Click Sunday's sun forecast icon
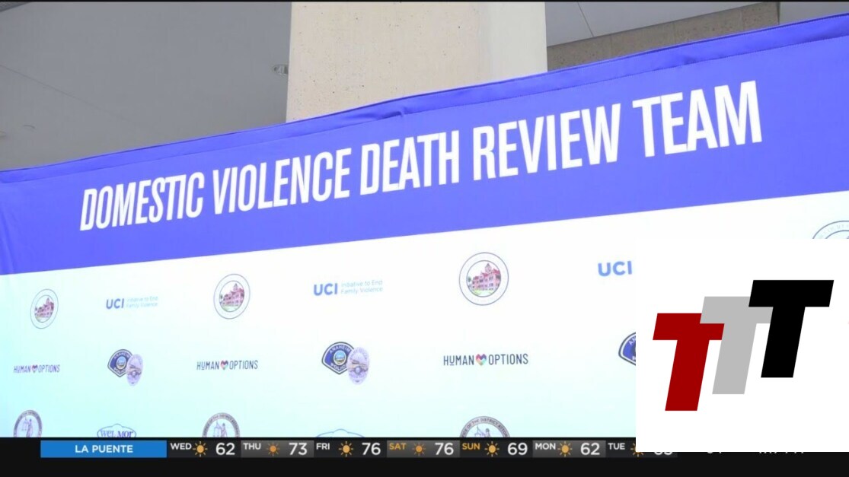The height and width of the screenshot is (477, 849). [x=492, y=449]
